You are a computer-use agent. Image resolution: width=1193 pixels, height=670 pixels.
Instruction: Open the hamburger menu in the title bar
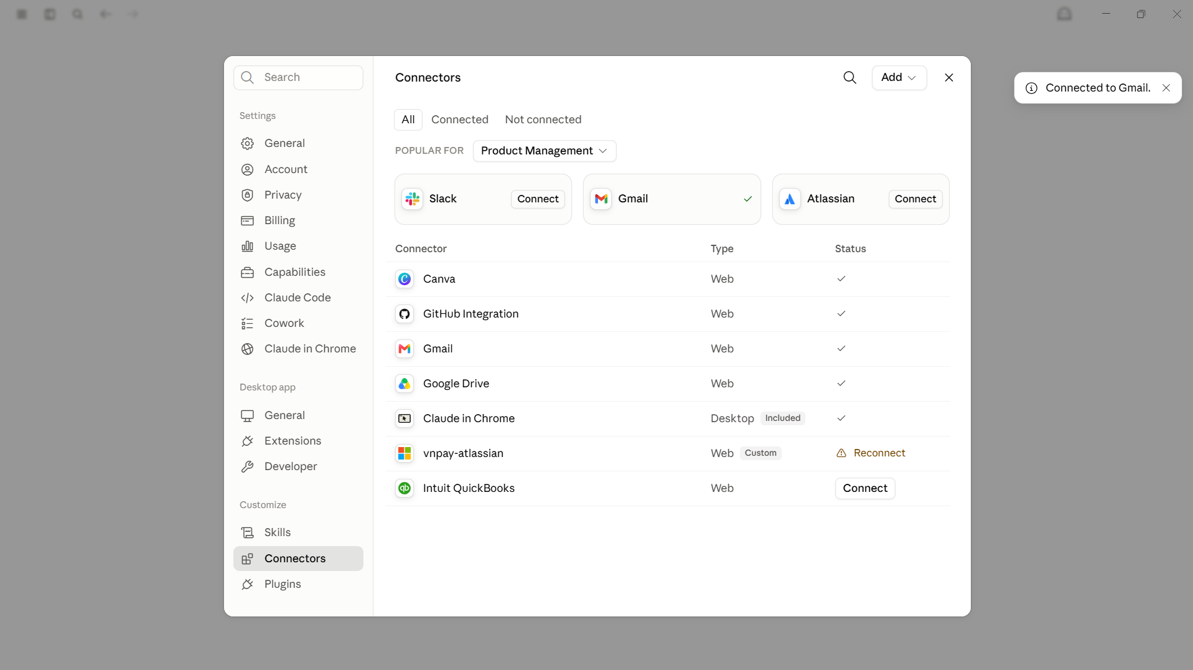click(x=22, y=14)
